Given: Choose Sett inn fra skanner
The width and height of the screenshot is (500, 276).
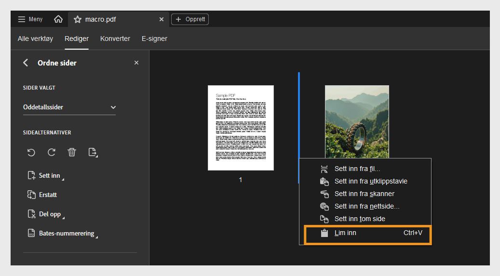Looking at the screenshot, I should point(365,194).
